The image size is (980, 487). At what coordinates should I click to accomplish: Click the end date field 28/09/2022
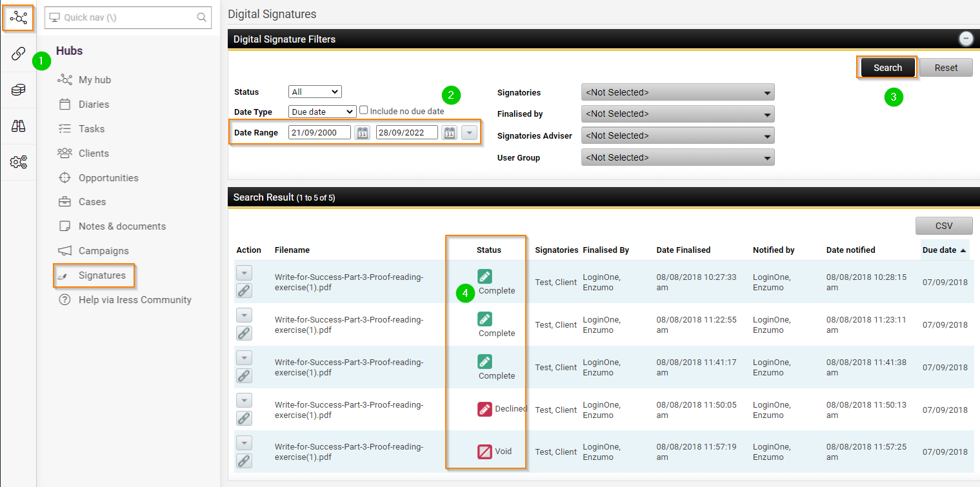[407, 132]
